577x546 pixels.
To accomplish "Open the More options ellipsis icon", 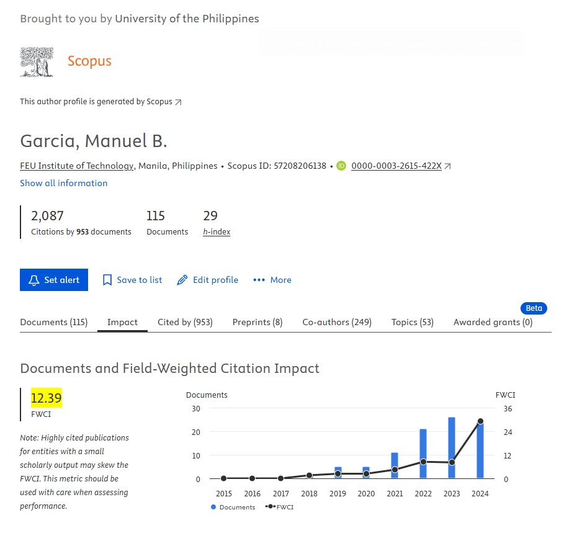I will (260, 280).
